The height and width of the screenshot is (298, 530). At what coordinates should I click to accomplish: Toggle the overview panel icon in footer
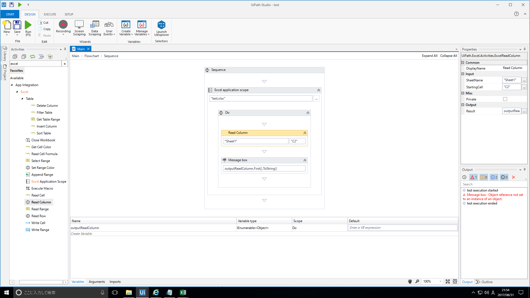[x=455, y=281]
